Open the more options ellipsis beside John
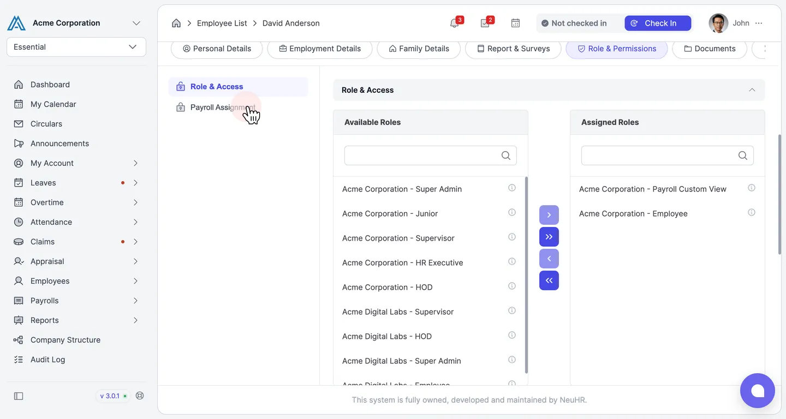 pos(759,23)
